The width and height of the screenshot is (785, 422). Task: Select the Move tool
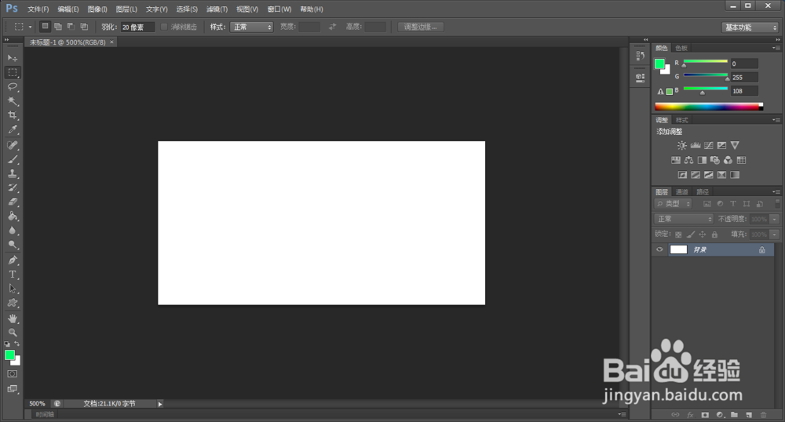[x=13, y=58]
